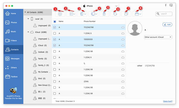
Task: Open the Data lost? link
Action: click(168, 101)
